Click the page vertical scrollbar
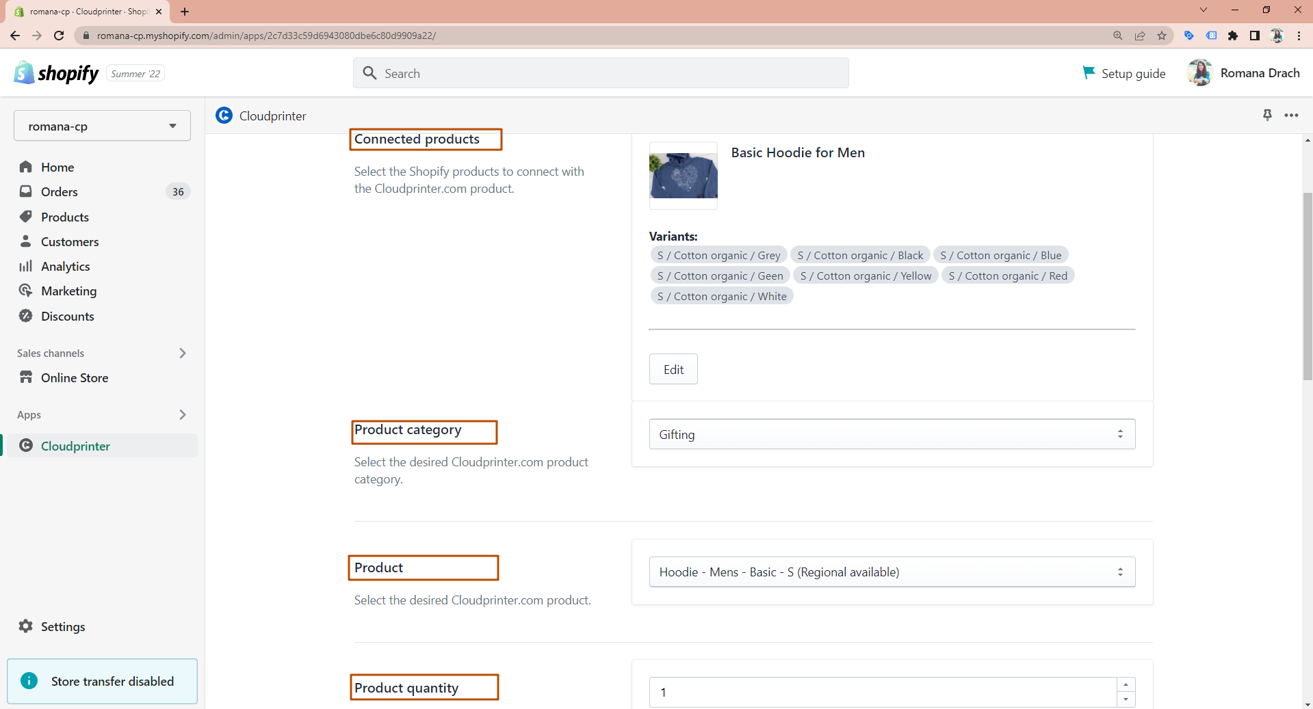This screenshot has height=709, width=1313. (x=1308, y=286)
